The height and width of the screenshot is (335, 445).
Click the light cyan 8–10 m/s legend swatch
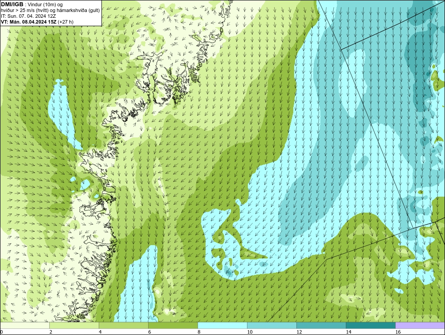222,325
